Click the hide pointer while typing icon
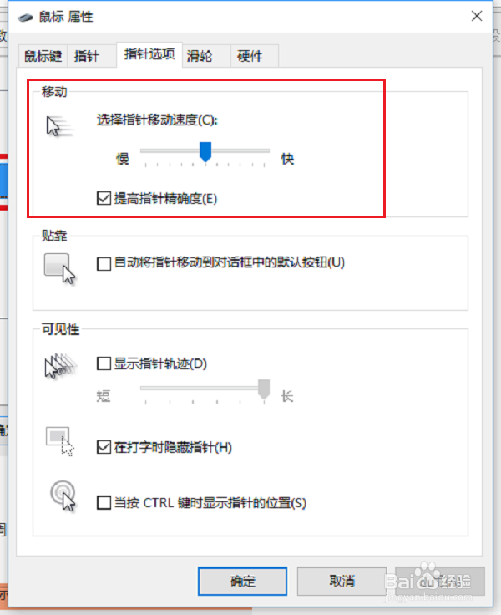 (x=59, y=442)
